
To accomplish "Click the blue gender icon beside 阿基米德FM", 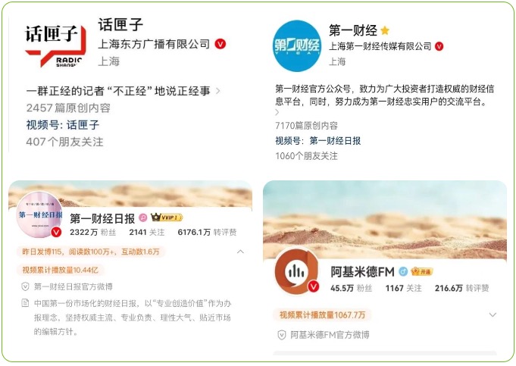I will tap(403, 271).
